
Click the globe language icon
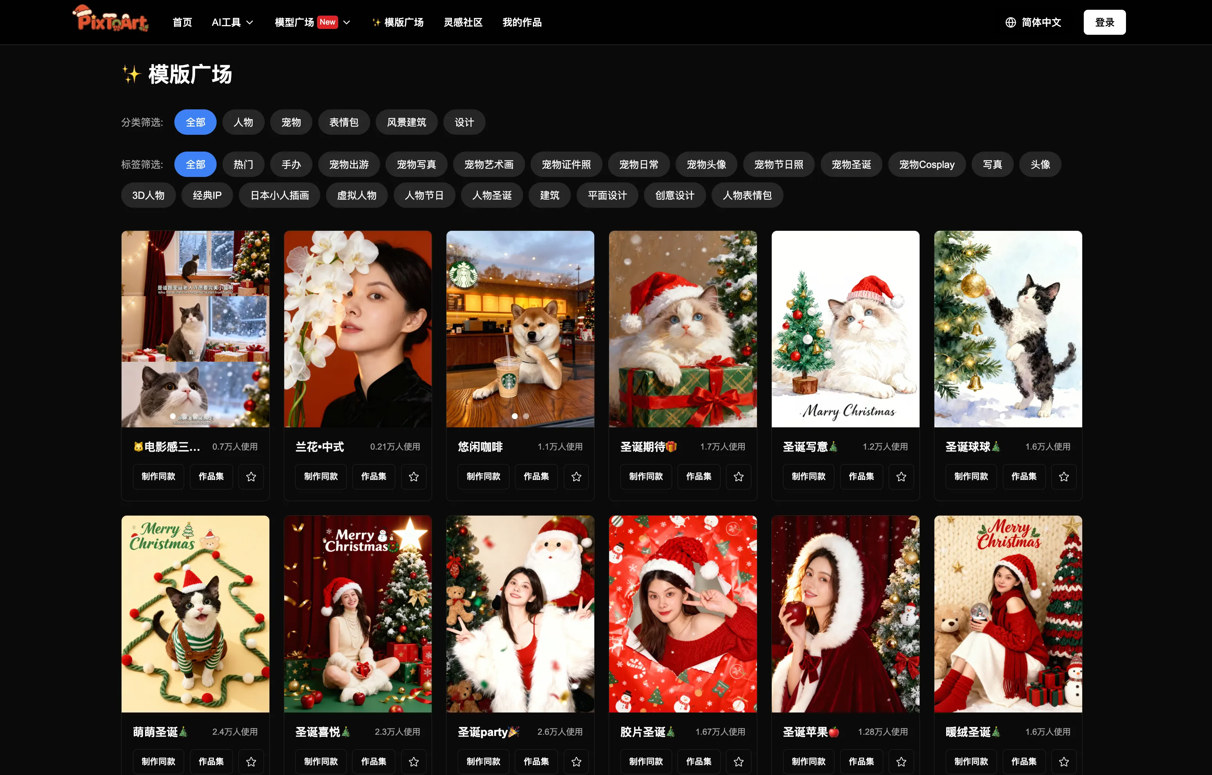click(x=1010, y=22)
